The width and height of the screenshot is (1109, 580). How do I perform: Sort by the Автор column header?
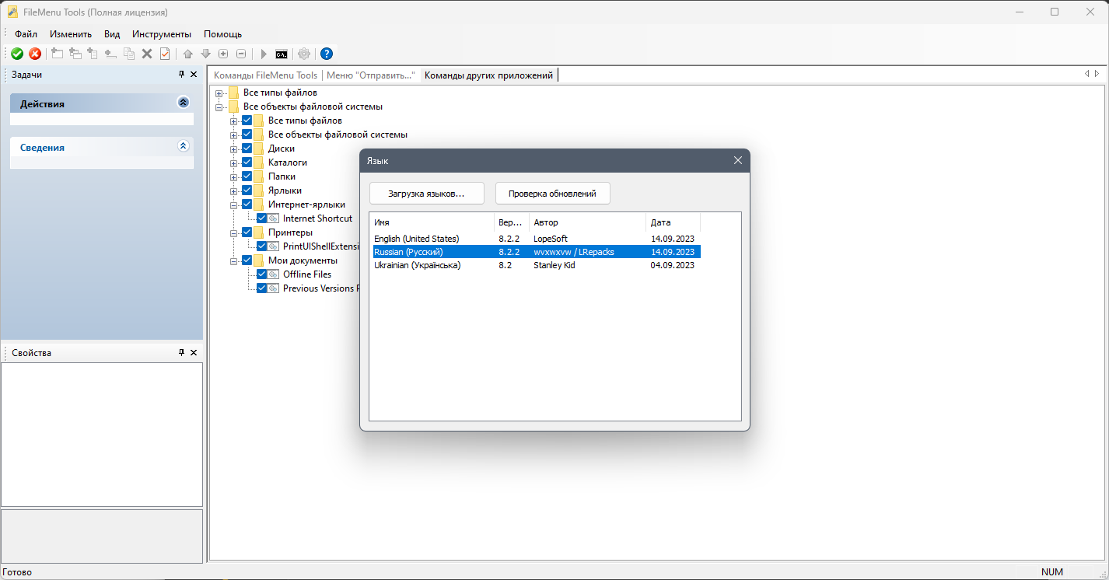tap(587, 222)
